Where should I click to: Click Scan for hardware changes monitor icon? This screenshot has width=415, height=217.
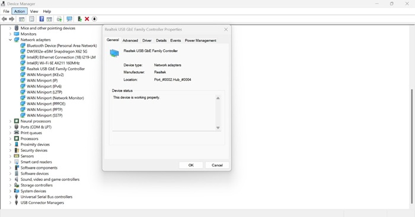pos(69,19)
